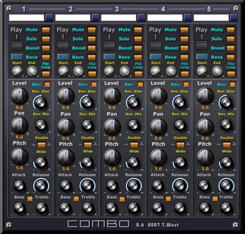Enable the Rev: reverb switch on channel 2
This screenshot has width=245, height=234.
(94, 84)
